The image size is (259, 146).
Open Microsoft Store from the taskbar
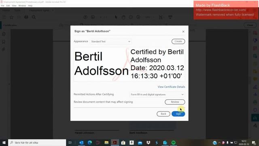(x=123, y=142)
